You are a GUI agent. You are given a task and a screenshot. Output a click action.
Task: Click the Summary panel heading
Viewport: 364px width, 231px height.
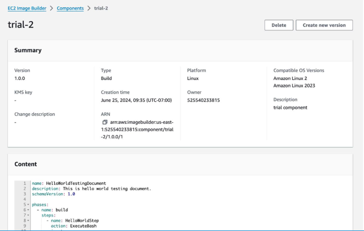tap(28, 50)
